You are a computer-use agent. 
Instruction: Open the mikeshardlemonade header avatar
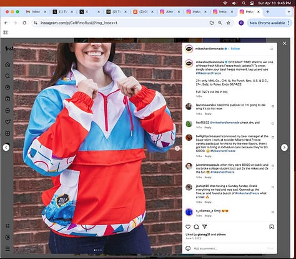pos(189,49)
